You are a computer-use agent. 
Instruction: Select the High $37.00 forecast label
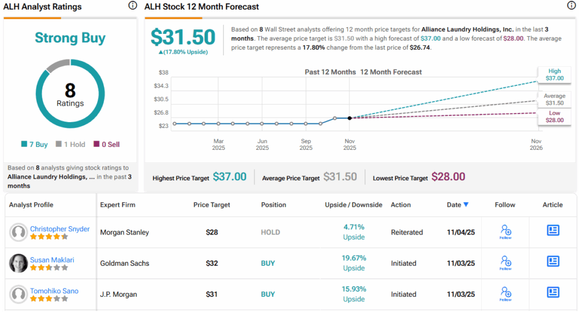pos(554,75)
